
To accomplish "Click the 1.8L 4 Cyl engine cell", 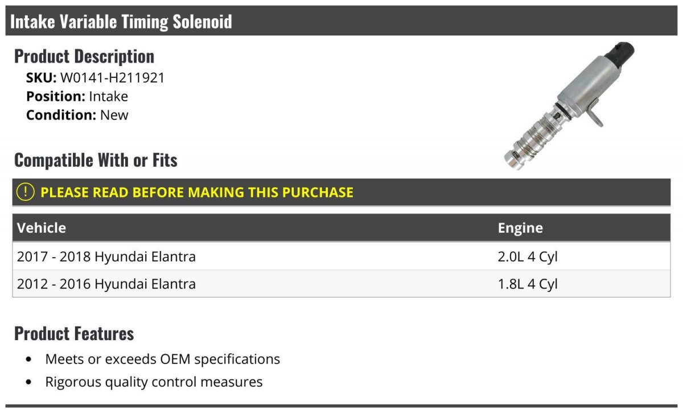I will pos(528,284).
